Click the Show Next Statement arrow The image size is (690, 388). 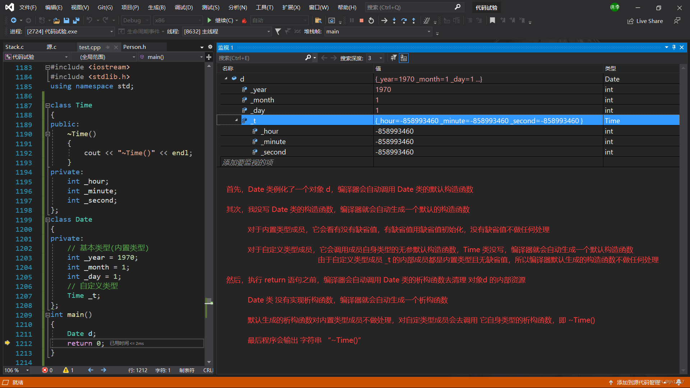pos(384,20)
